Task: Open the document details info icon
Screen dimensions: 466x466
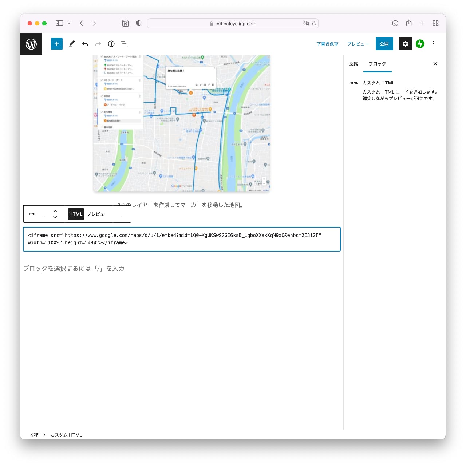Action: [111, 44]
